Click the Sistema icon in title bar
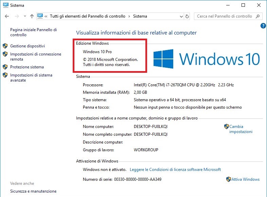The image size is (267, 197). [x=6, y=5]
